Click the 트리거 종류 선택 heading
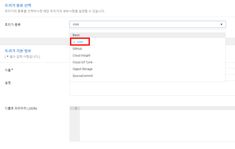The width and height of the screenshot is (235, 149). click(18, 5)
